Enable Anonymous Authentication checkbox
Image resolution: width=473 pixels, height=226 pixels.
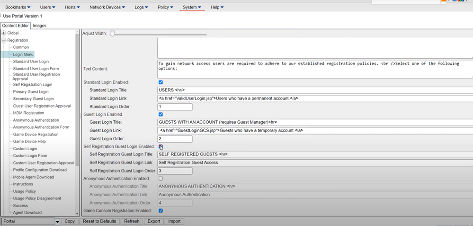[161, 179]
